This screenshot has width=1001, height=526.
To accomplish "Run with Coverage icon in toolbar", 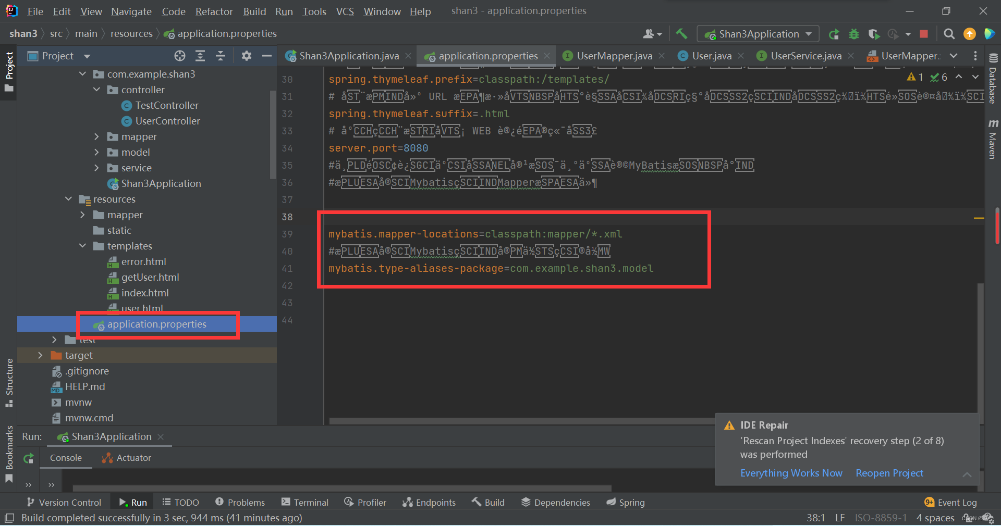I will pyautogui.click(x=874, y=34).
